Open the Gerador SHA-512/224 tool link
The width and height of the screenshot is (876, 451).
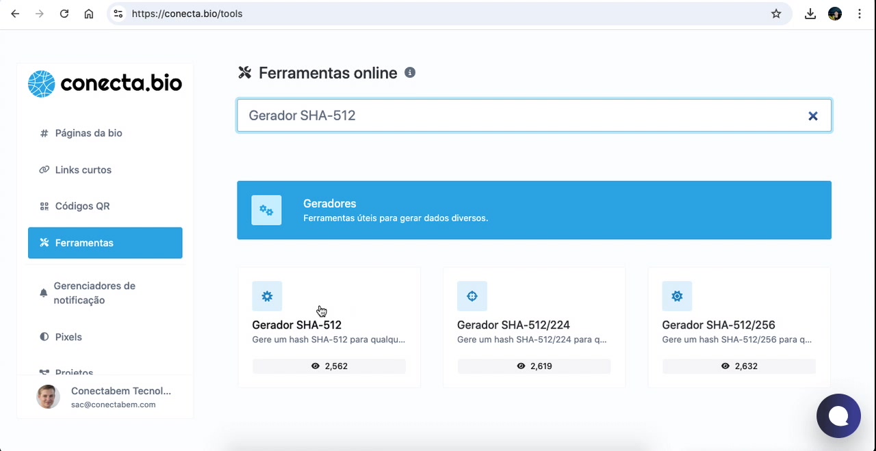[513, 325]
